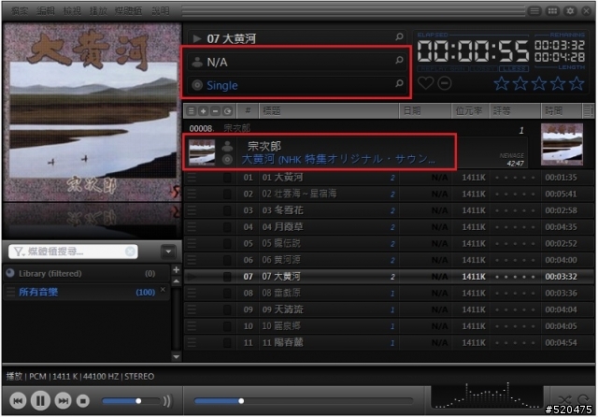Screen dimensions: 598x417
Task: Pause playback
Action: coord(40,400)
